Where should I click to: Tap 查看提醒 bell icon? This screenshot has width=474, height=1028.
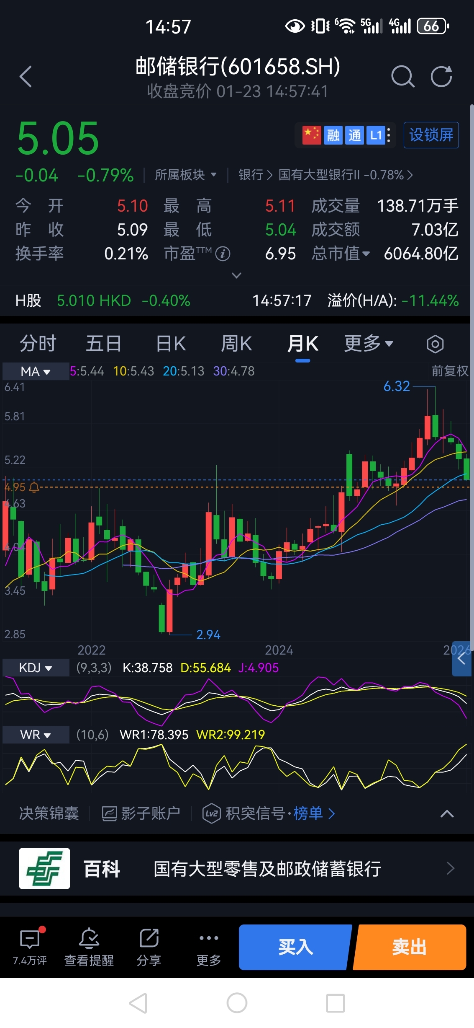89,938
